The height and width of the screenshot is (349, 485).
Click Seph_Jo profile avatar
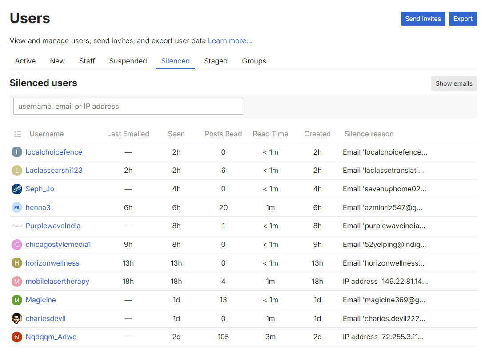click(x=17, y=189)
